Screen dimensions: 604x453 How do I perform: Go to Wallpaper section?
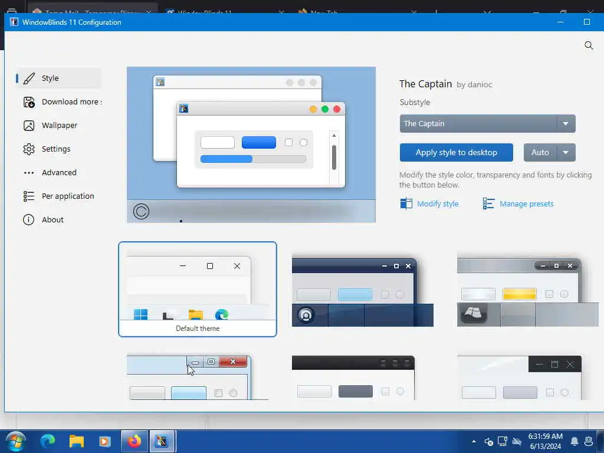coord(58,126)
